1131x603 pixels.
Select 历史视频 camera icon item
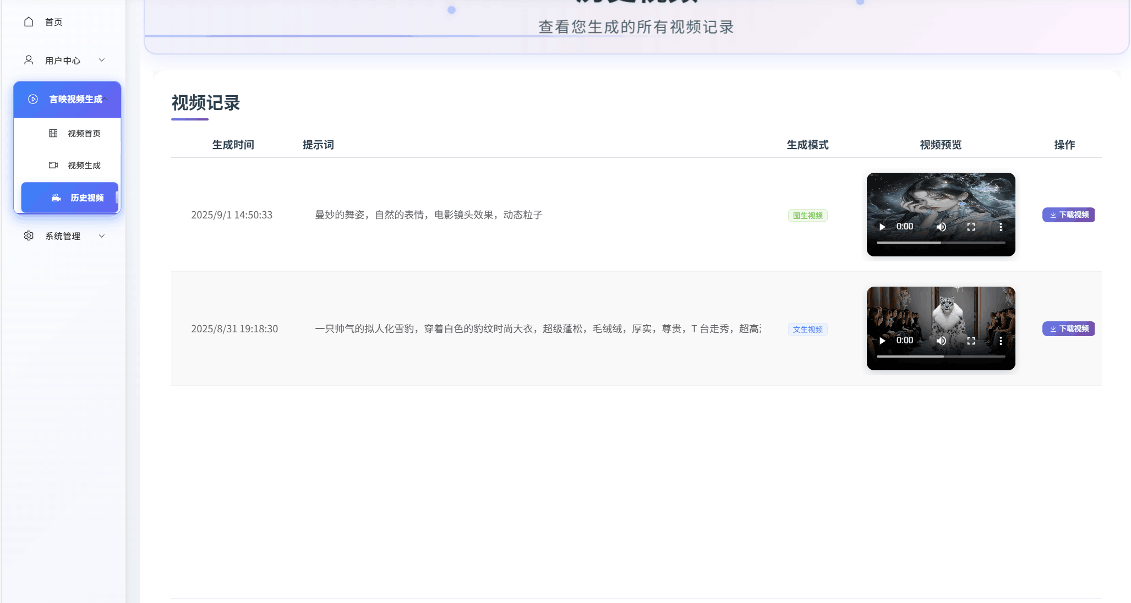pos(56,198)
